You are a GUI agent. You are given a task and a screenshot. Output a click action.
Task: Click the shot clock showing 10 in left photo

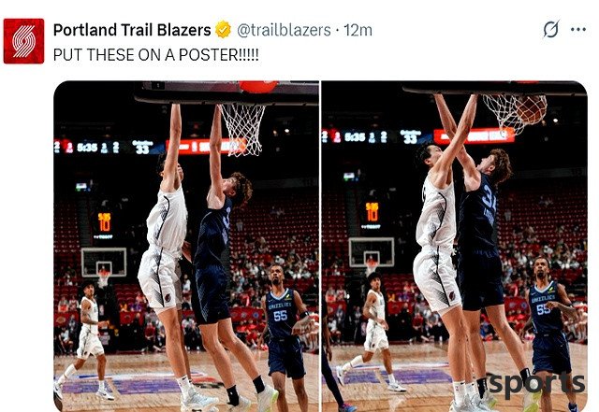point(104,223)
